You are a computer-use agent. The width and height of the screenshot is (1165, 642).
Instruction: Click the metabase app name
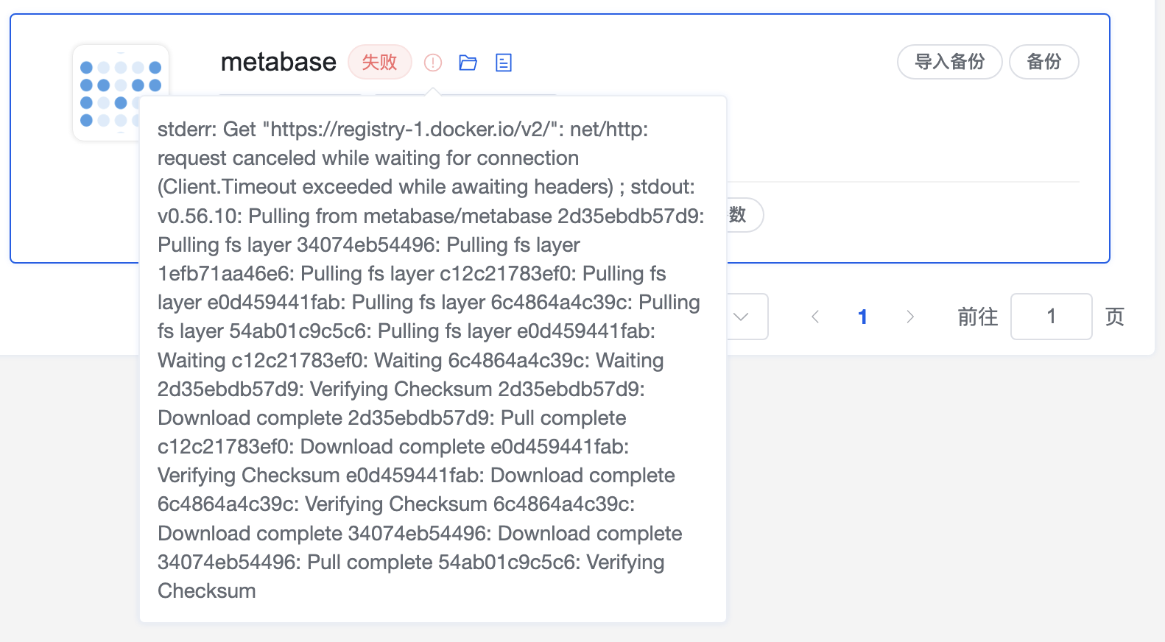(278, 62)
